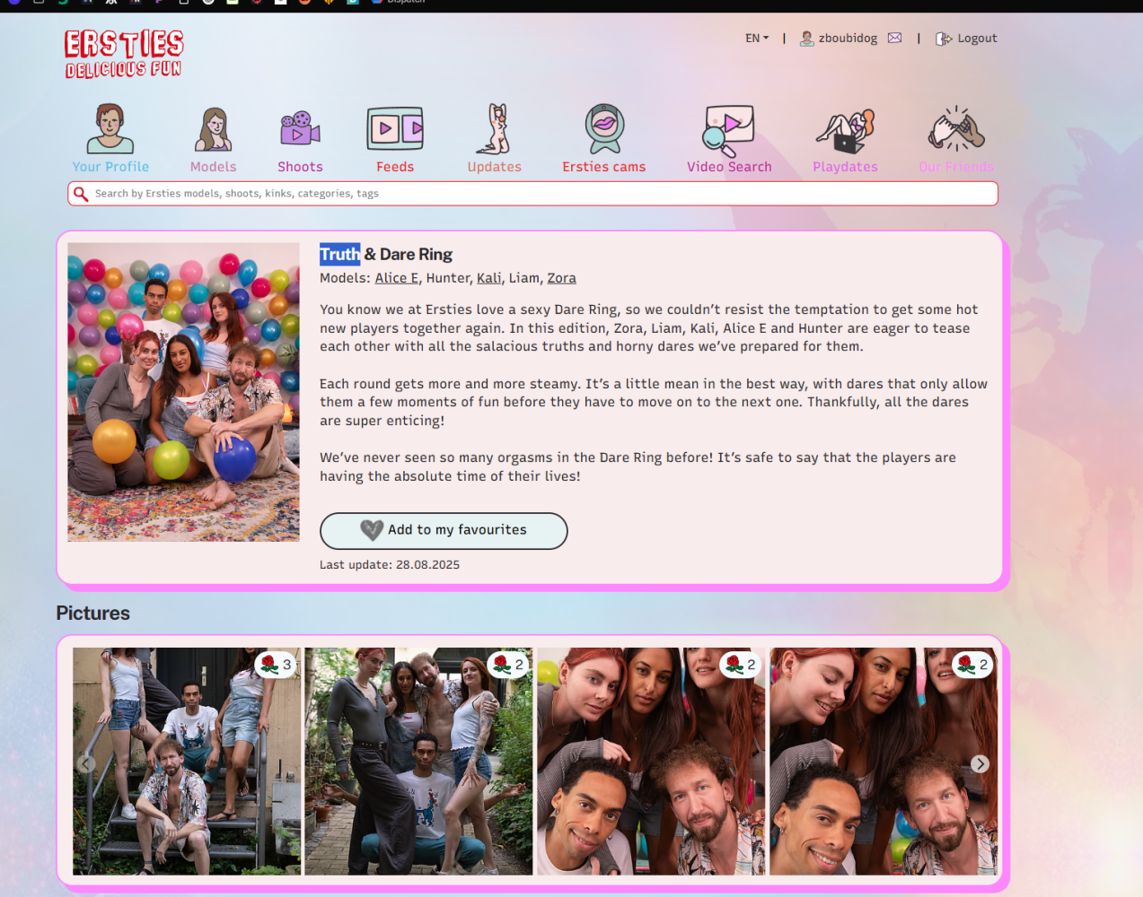1143x897 pixels.
Task: Click the Pictures section heading
Action: 93,614
